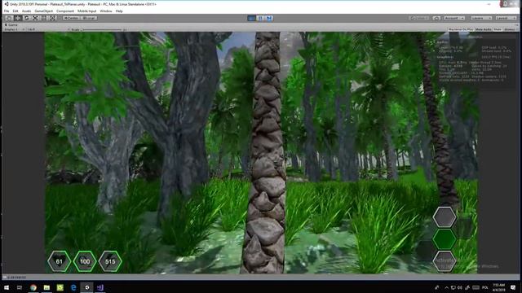Switch to Unity on the taskbar

87,287
